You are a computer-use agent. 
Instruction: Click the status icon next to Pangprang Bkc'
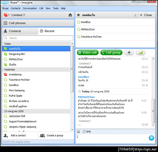5,54
